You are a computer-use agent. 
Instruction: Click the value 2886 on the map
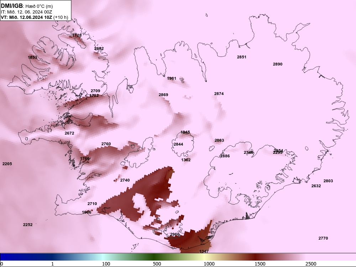(225, 156)
